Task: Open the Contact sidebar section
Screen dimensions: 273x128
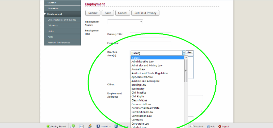Action: [63, 3]
